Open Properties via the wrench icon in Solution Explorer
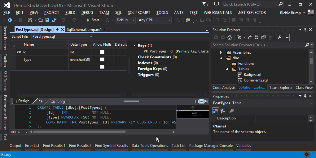The width and height of the screenshot is (316, 158). [279, 37]
